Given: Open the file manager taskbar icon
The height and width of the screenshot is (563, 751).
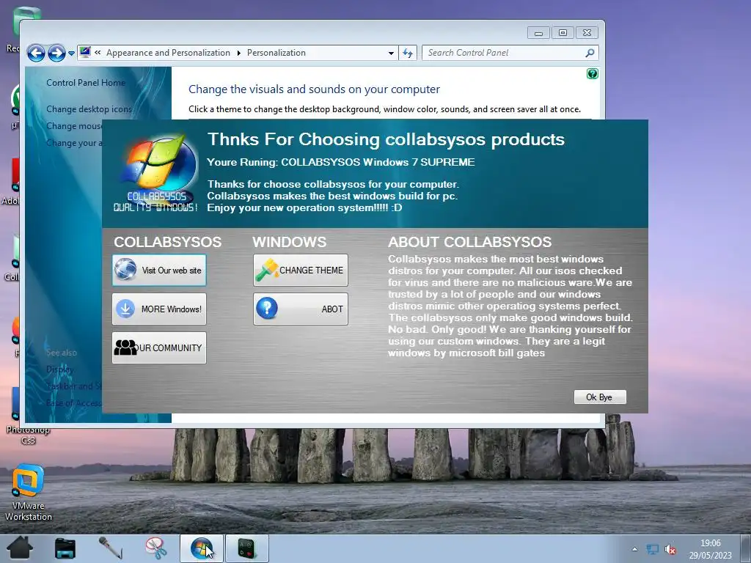Looking at the screenshot, I should pyautogui.click(x=65, y=548).
